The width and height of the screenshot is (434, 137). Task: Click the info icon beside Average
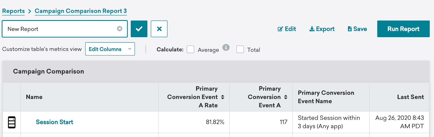point(226,47)
